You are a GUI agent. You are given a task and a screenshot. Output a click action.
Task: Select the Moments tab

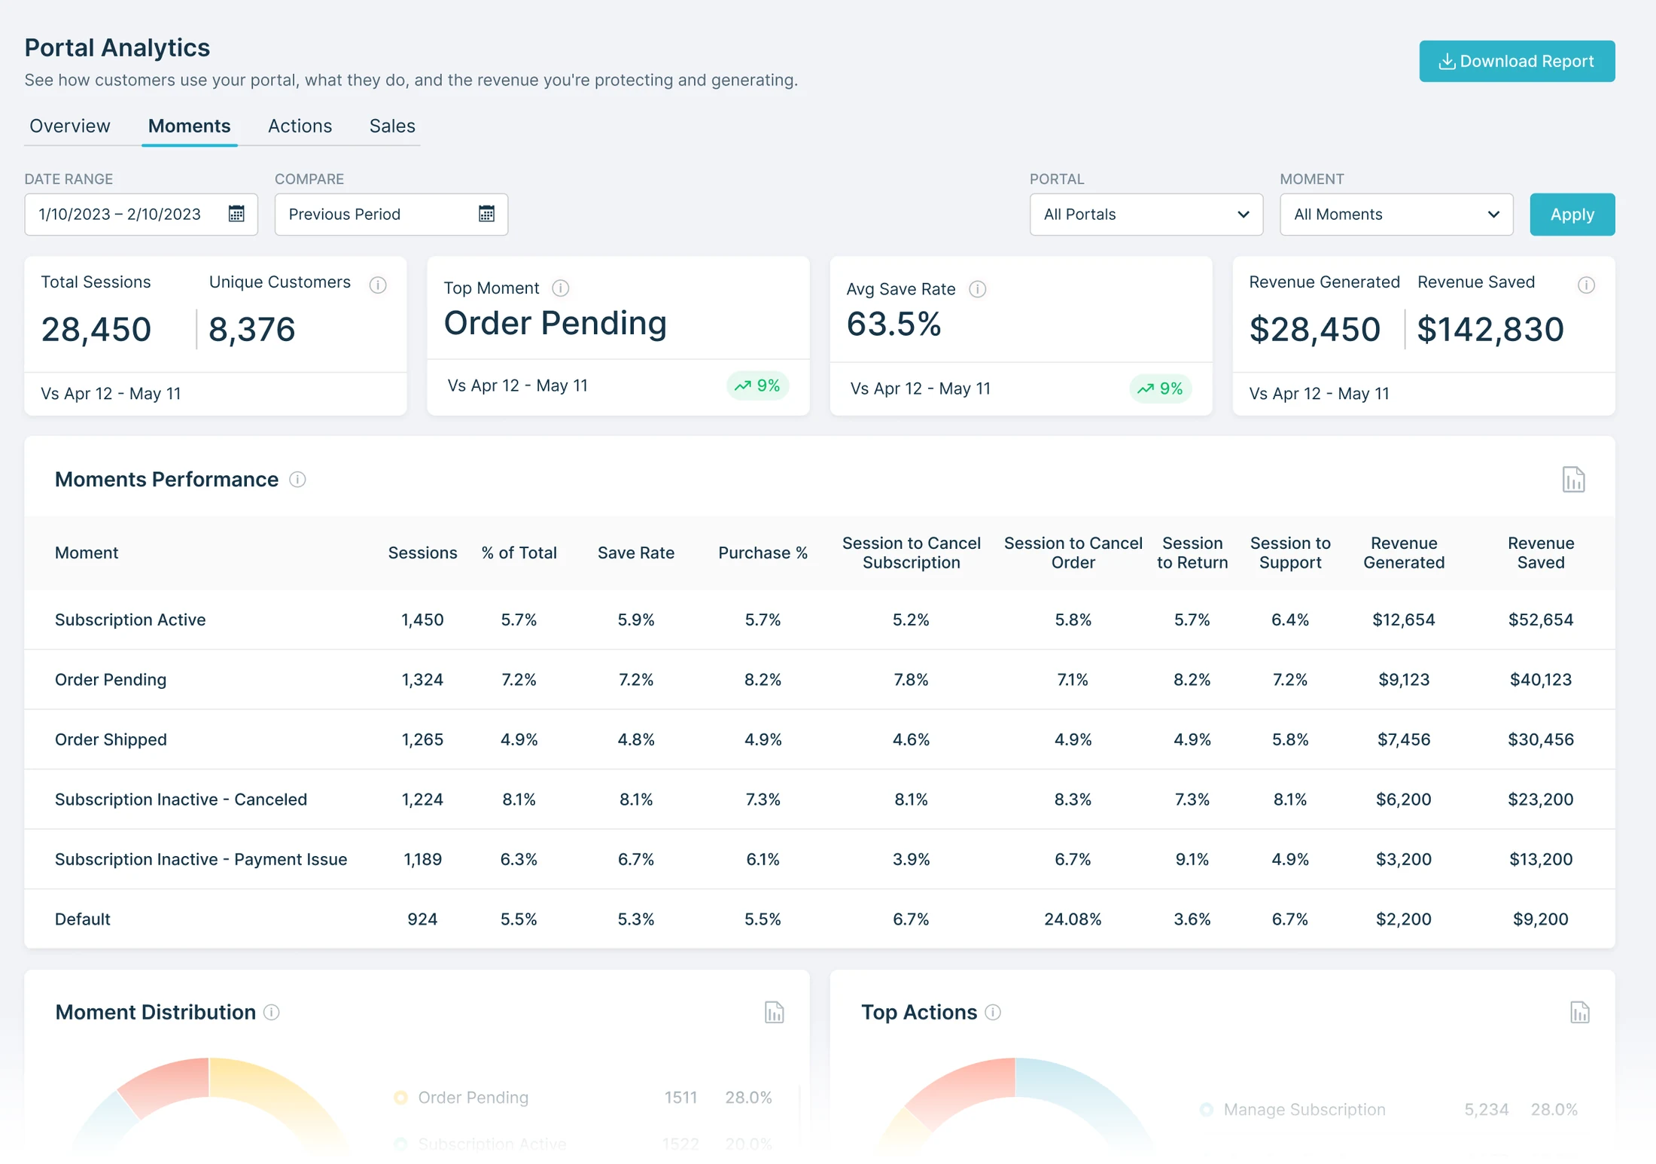[189, 126]
